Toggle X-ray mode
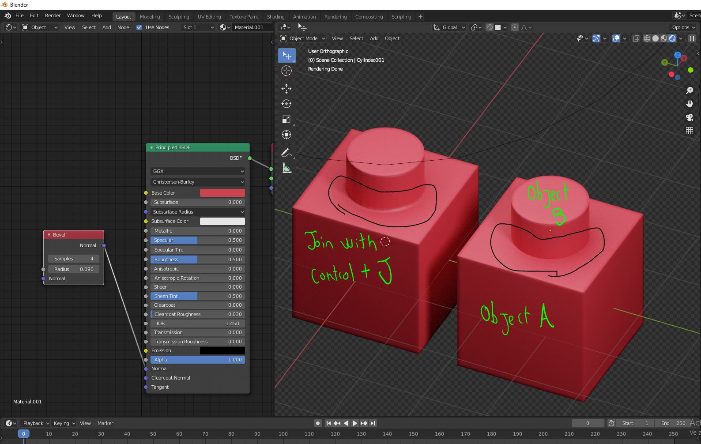The image size is (701, 444). coord(636,38)
